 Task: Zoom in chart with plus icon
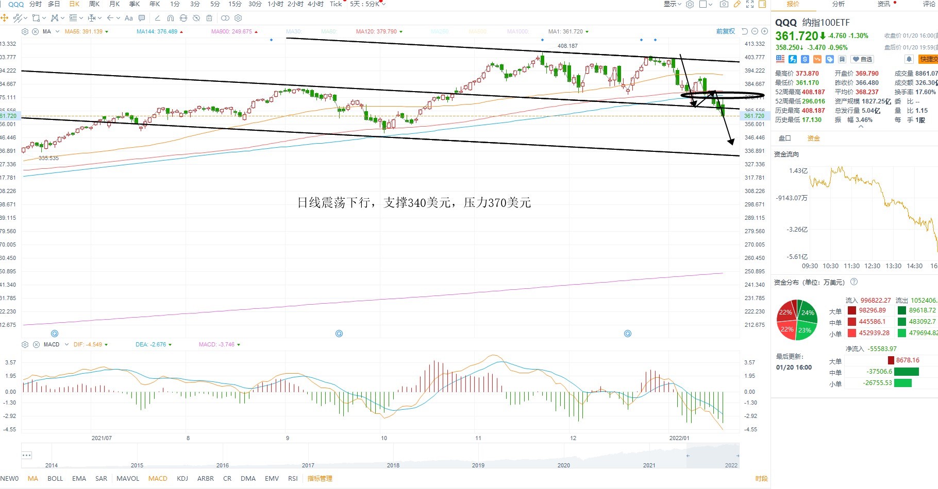(765, 31)
